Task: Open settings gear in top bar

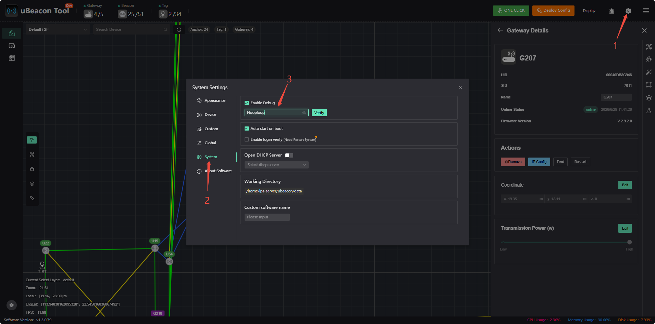Action: (628, 11)
